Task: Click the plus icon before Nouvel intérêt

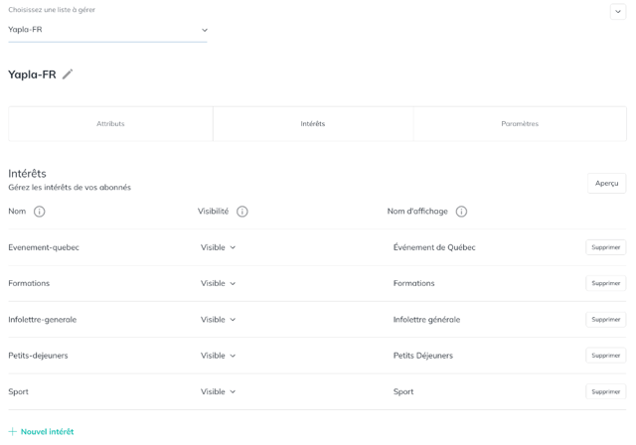Action: 13,432
